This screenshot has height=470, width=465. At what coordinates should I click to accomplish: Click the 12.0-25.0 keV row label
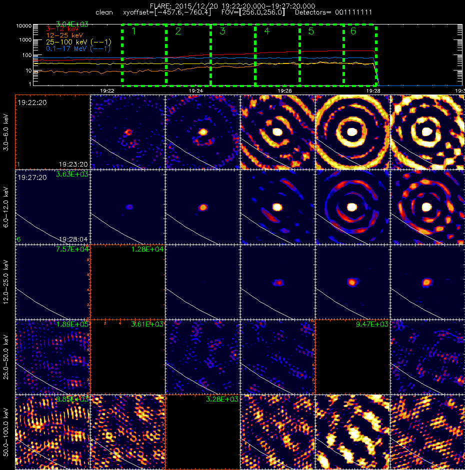point(6,282)
